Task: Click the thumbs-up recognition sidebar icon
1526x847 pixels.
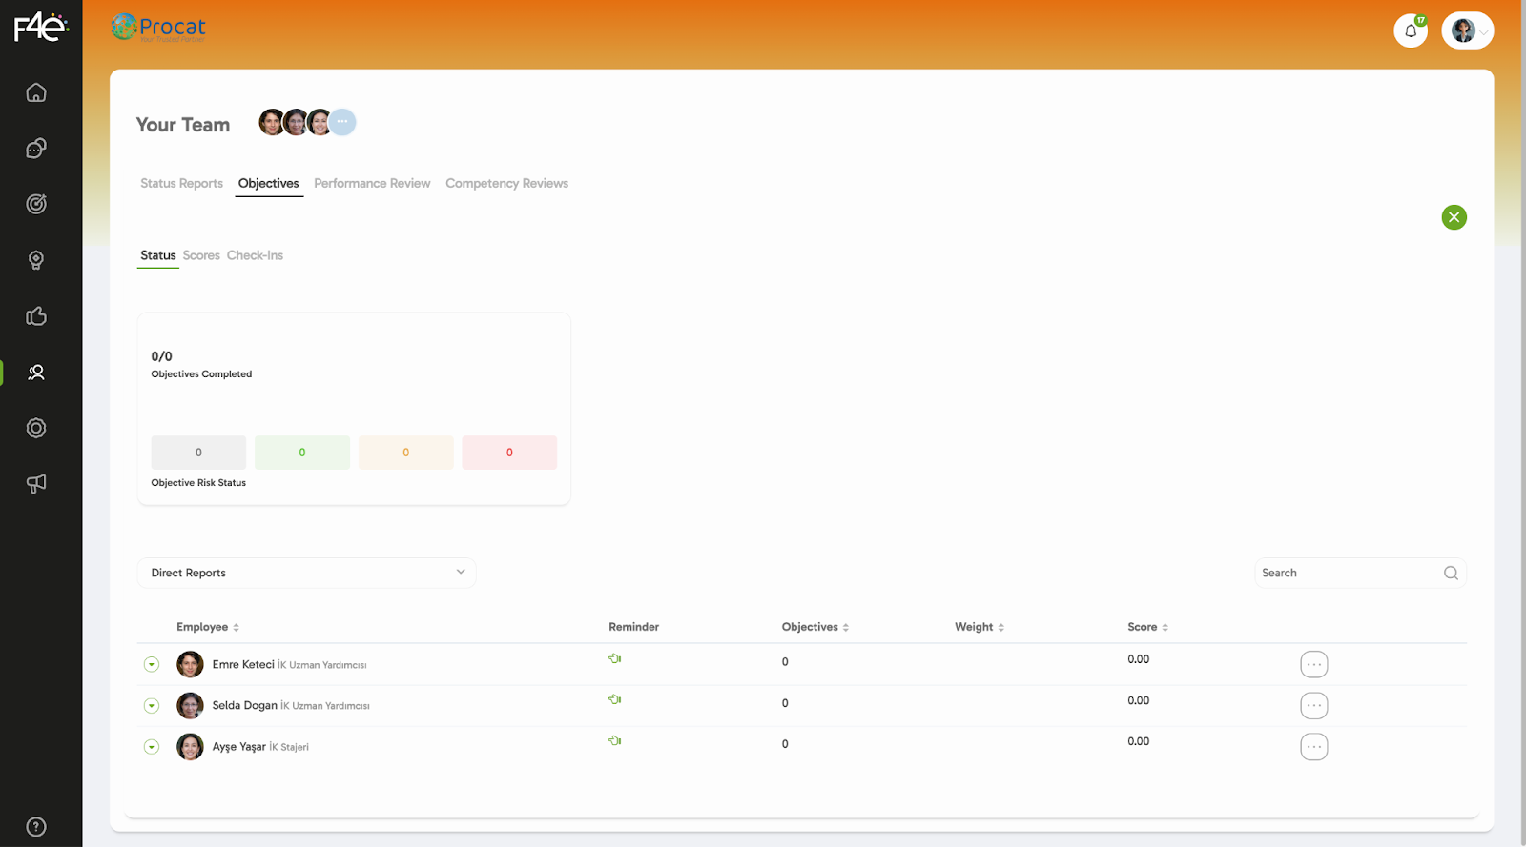Action: pyautogui.click(x=36, y=316)
